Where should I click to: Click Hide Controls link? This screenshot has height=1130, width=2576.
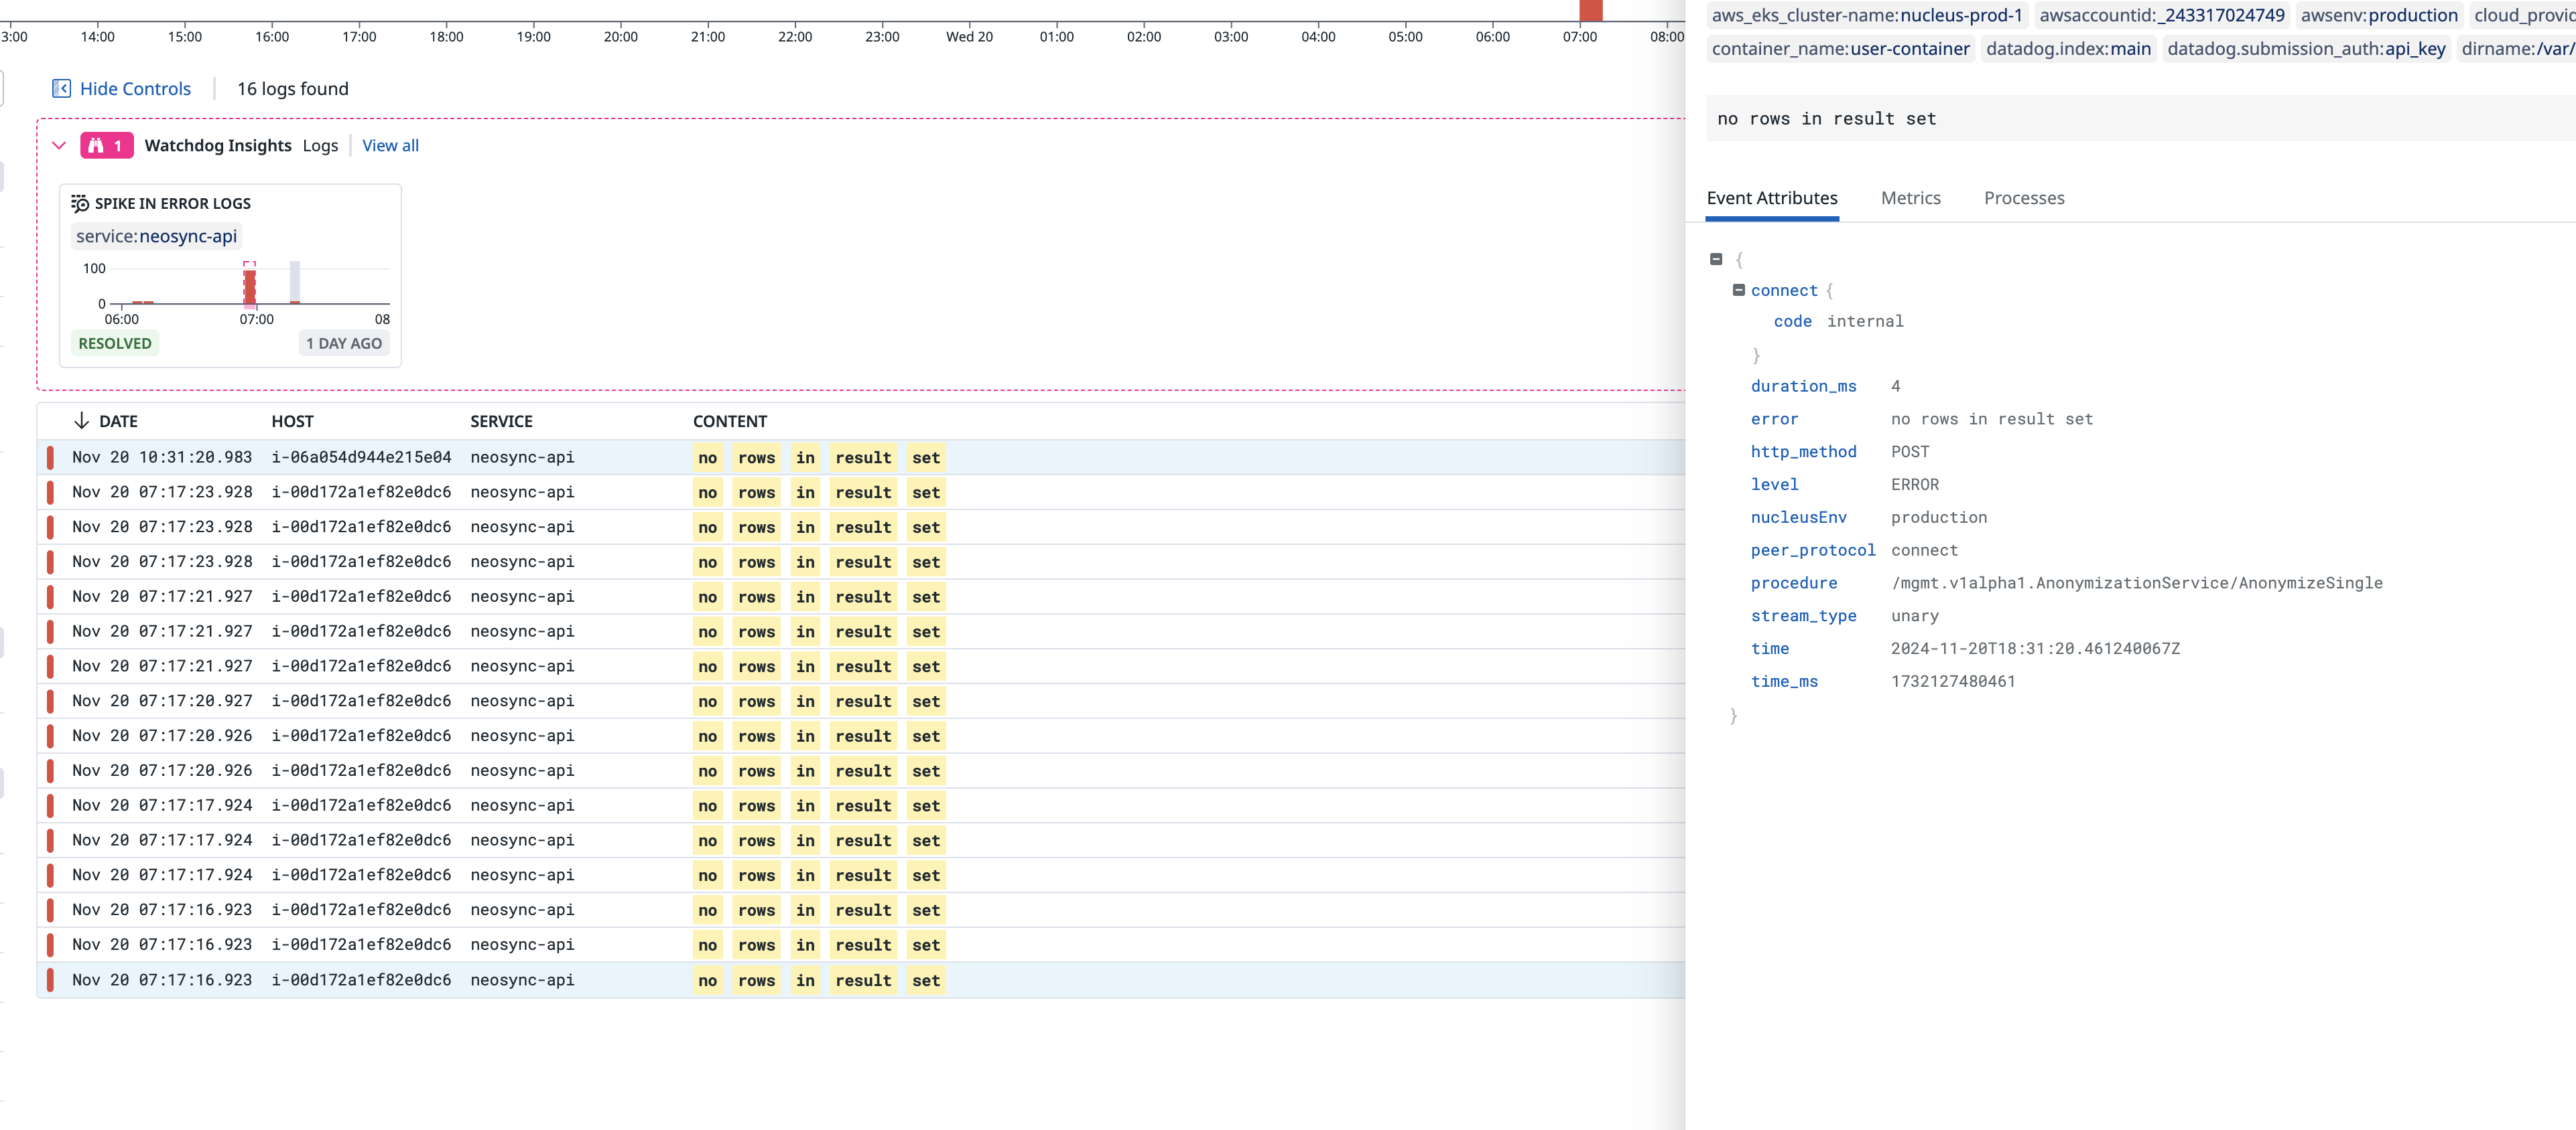pos(135,89)
